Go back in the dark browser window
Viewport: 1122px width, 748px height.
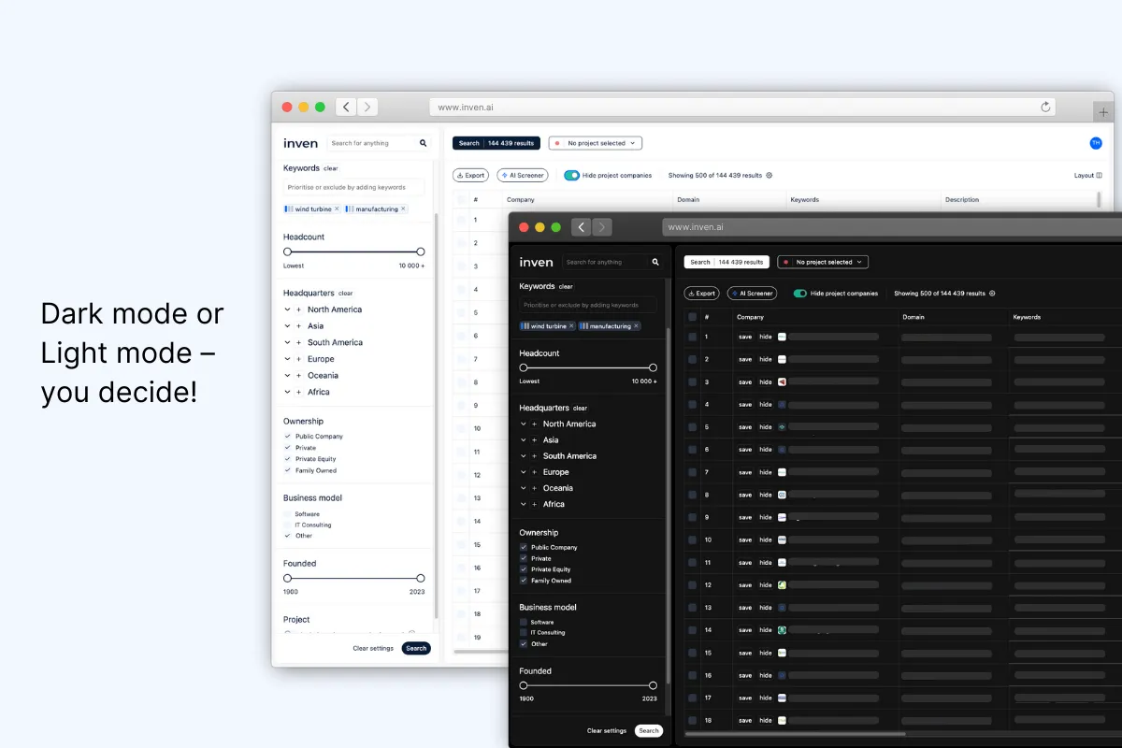point(581,227)
